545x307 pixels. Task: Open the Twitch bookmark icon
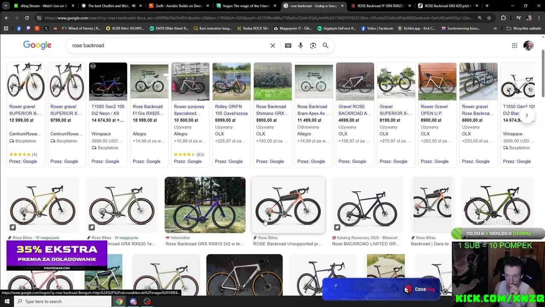point(29,28)
